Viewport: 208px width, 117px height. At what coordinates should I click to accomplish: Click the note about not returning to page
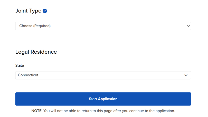[109, 111]
